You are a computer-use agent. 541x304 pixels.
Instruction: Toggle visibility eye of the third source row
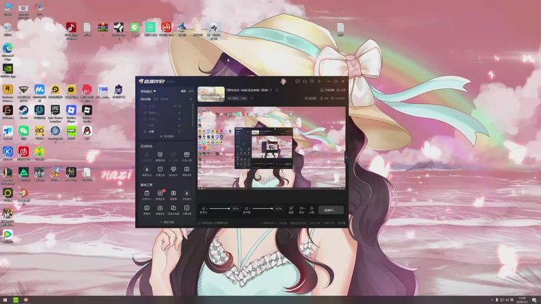click(x=180, y=119)
